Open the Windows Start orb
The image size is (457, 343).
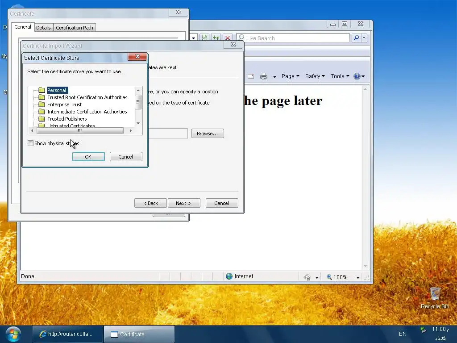coord(13,334)
